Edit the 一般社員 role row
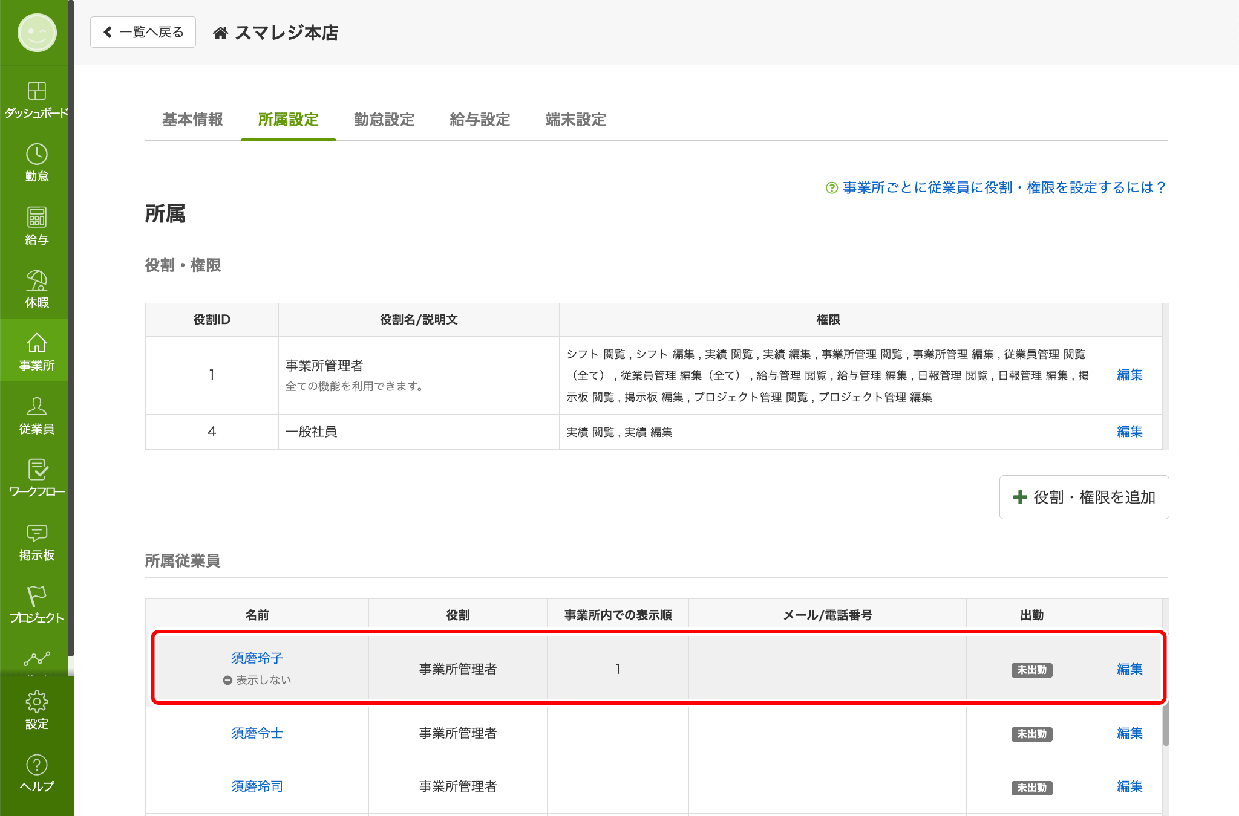The width and height of the screenshot is (1239, 816). (1129, 432)
